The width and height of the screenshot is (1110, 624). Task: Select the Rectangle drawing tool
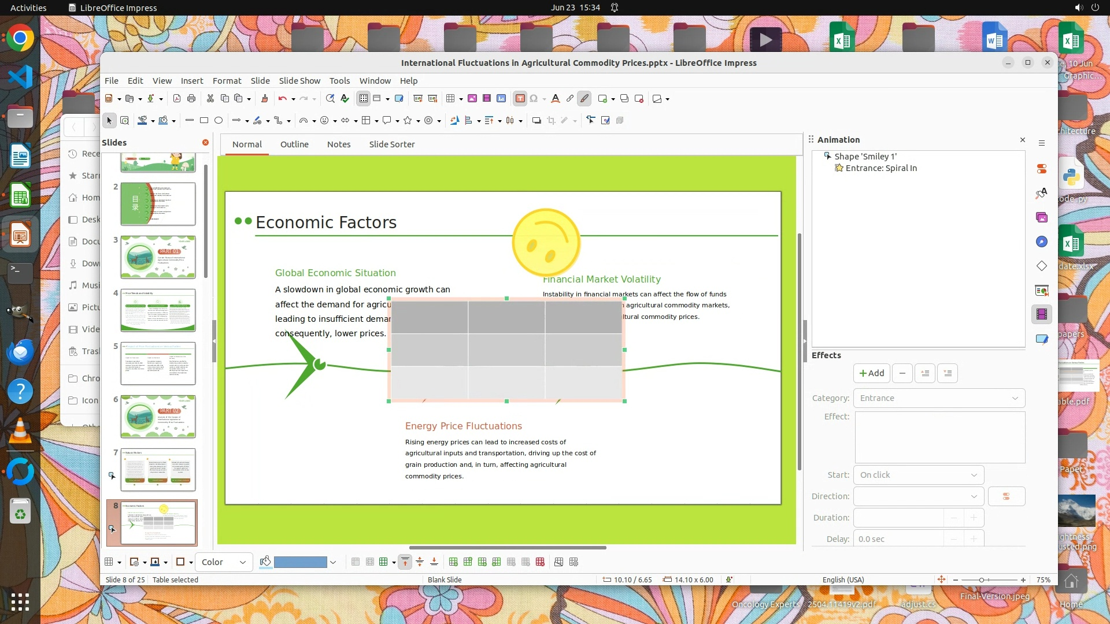click(x=203, y=121)
